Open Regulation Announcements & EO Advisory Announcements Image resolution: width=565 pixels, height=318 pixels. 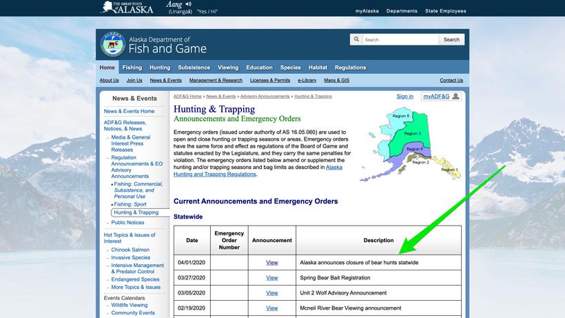click(x=137, y=167)
